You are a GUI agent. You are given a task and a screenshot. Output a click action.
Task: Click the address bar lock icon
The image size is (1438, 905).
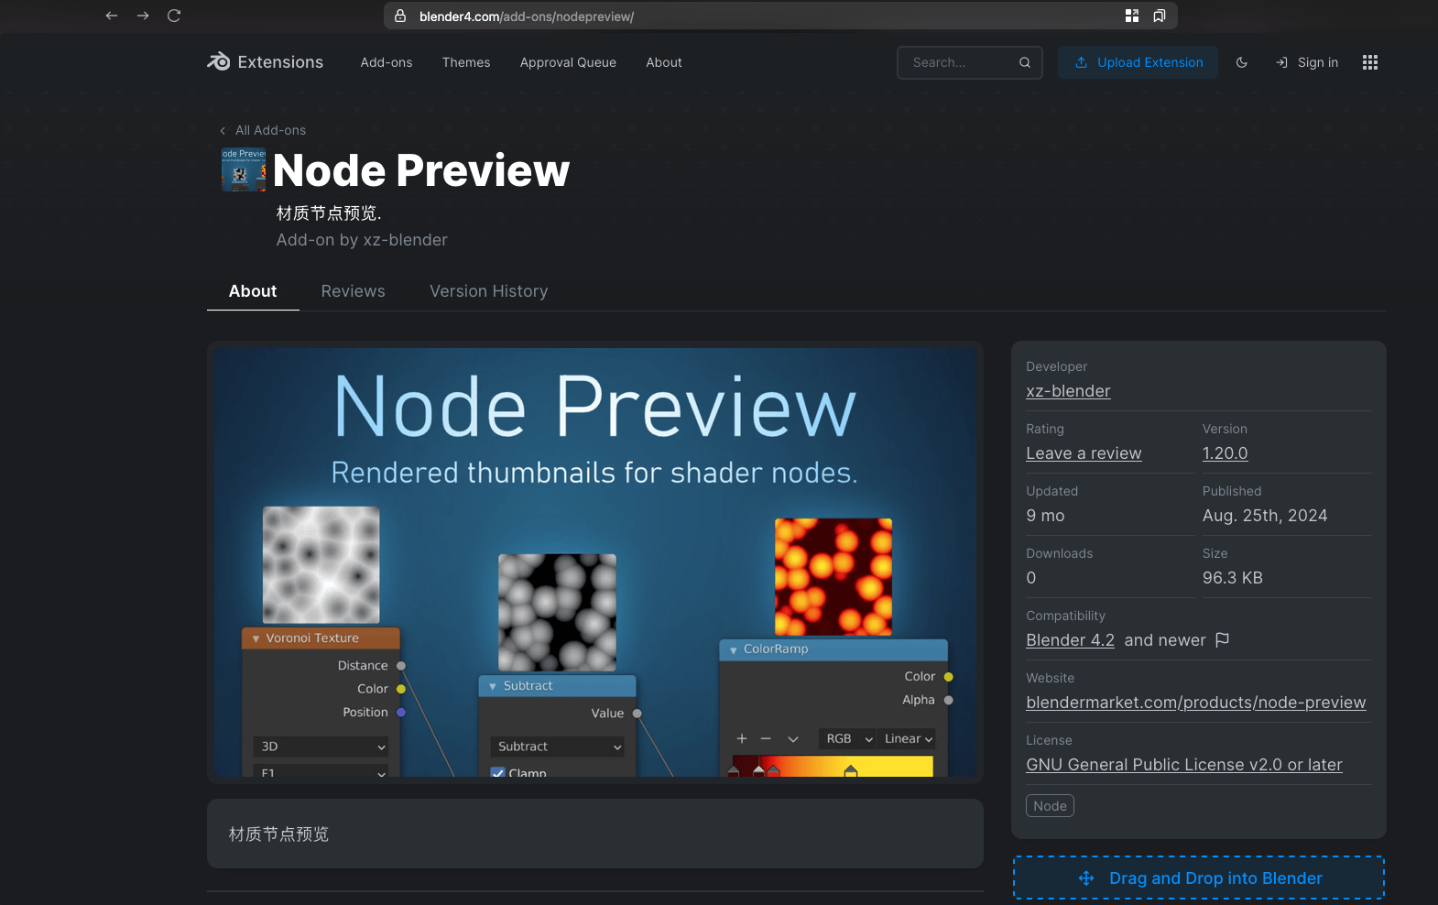400,16
